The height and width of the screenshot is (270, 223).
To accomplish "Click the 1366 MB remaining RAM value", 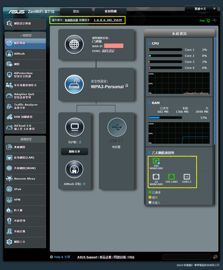I will pos(182,112).
